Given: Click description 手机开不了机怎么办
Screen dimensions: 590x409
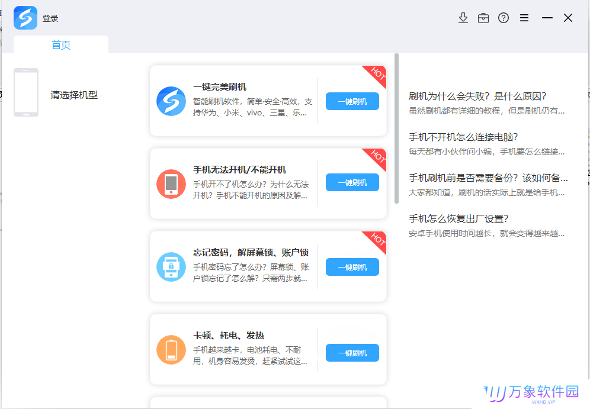Looking at the screenshot, I should pos(251,190).
